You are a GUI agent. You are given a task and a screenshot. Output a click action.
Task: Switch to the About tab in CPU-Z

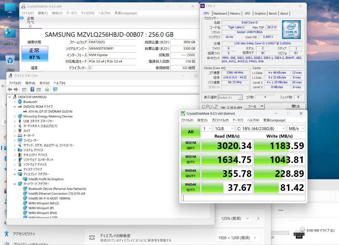click(284, 14)
